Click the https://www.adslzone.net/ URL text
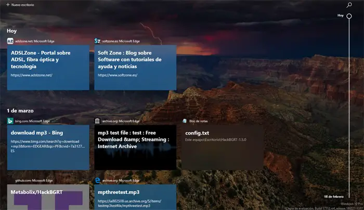Image resolution: width=364 pixels, height=210 pixels. pos(31,75)
